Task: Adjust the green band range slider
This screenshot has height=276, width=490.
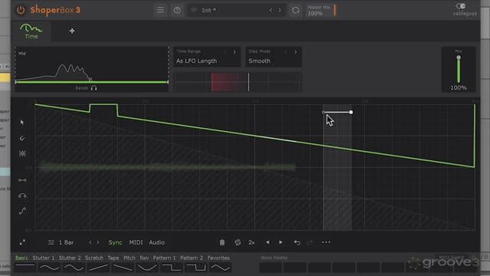Action: pos(92,82)
